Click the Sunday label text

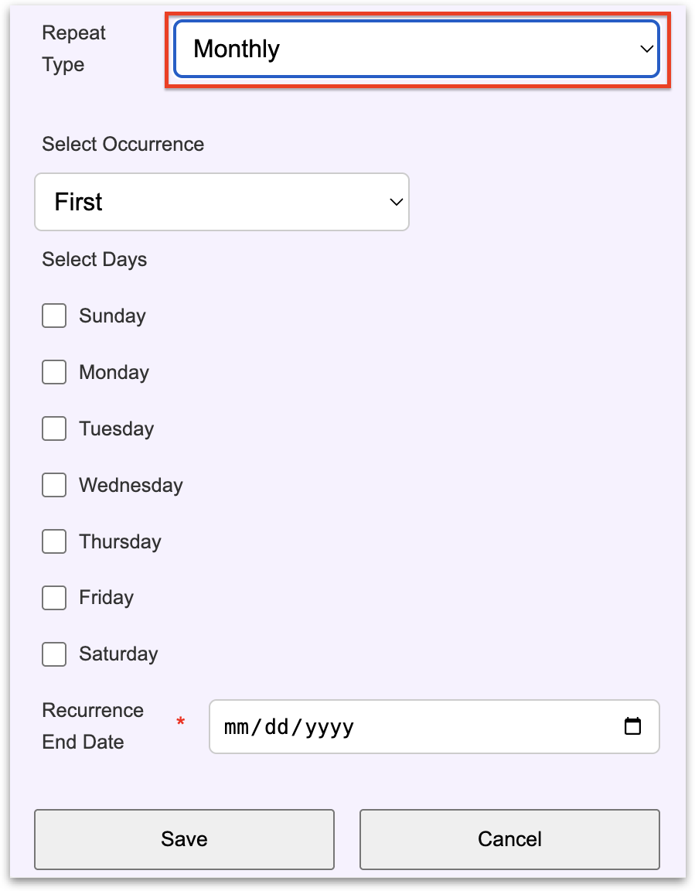112,316
